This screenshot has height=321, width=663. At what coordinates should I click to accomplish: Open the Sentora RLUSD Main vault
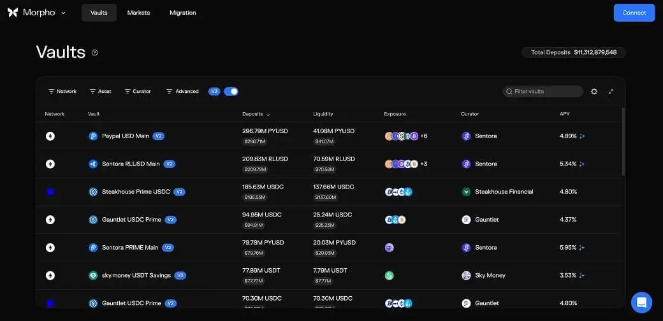(x=131, y=164)
